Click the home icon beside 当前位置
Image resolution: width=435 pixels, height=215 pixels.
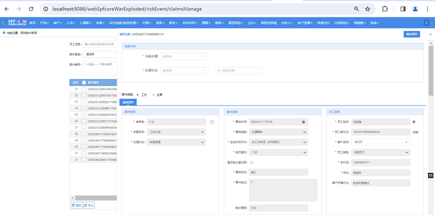(4, 32)
